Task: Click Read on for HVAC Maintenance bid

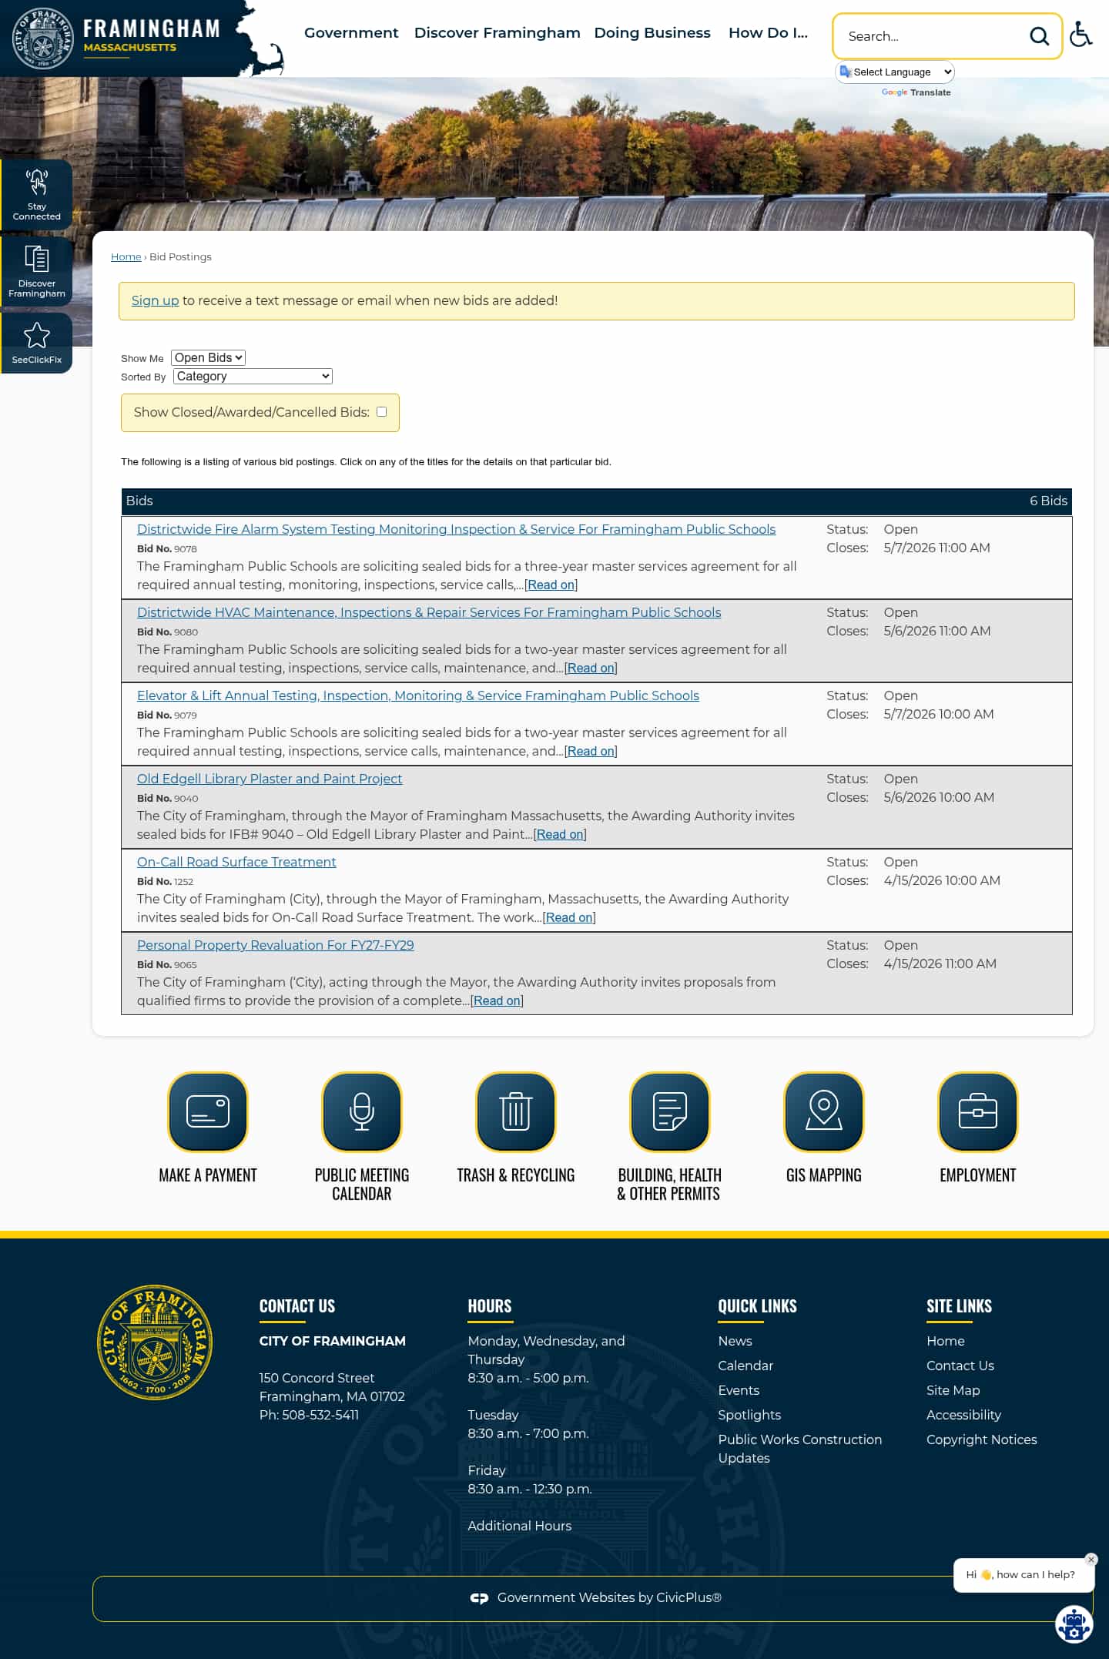Action: [x=591, y=668]
